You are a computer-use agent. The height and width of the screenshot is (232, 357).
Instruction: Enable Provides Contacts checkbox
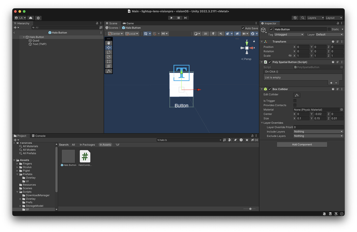click(295, 105)
